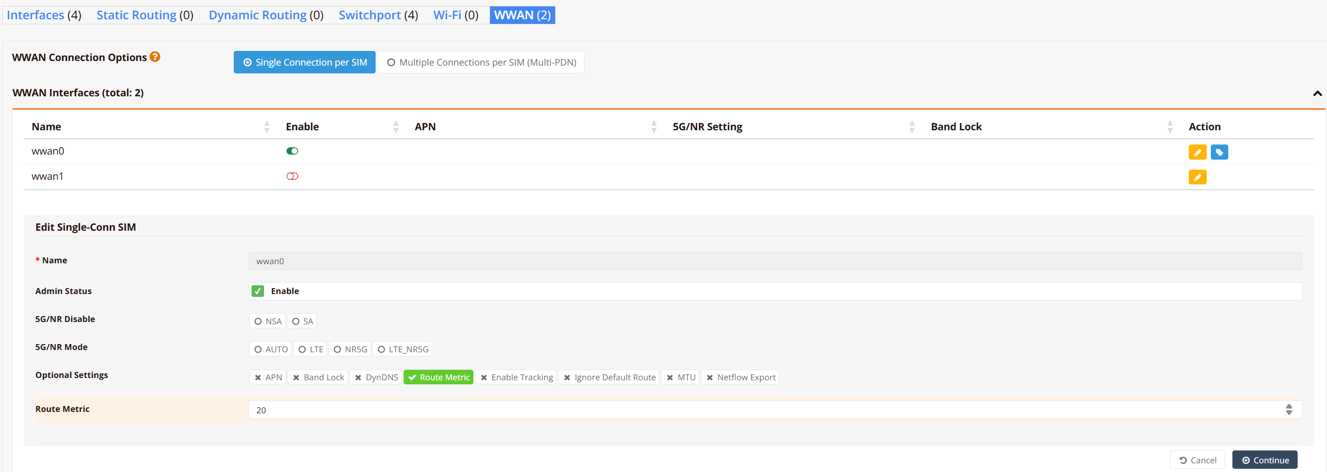Uncheck the Admin Status Enable checkbox
This screenshot has height=472, width=1327.
coord(258,291)
